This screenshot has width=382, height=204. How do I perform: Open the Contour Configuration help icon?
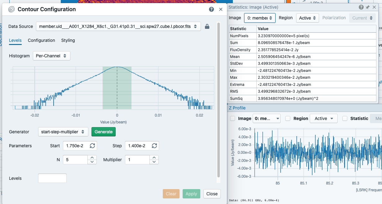pyautogui.click(x=211, y=9)
